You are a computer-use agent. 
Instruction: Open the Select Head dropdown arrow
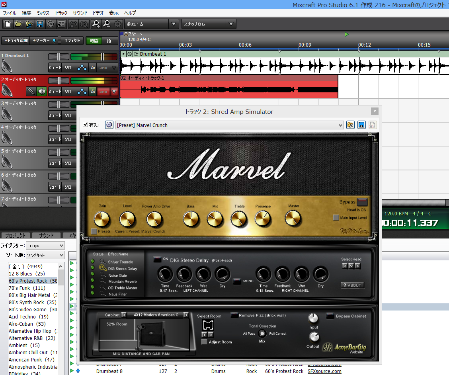click(x=351, y=266)
